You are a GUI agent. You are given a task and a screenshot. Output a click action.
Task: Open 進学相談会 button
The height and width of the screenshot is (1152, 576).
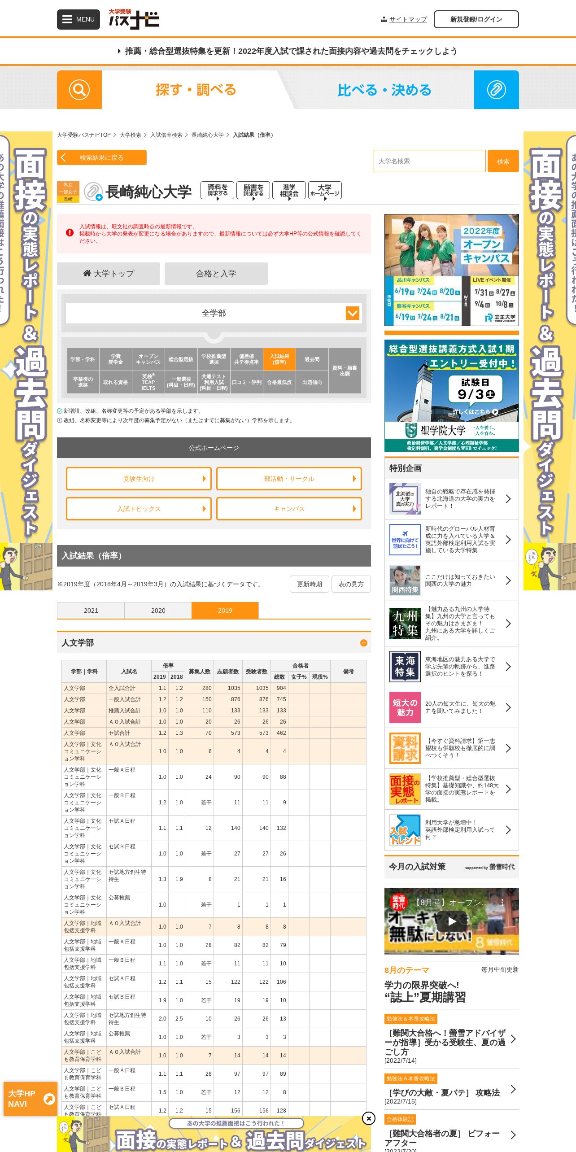(289, 190)
